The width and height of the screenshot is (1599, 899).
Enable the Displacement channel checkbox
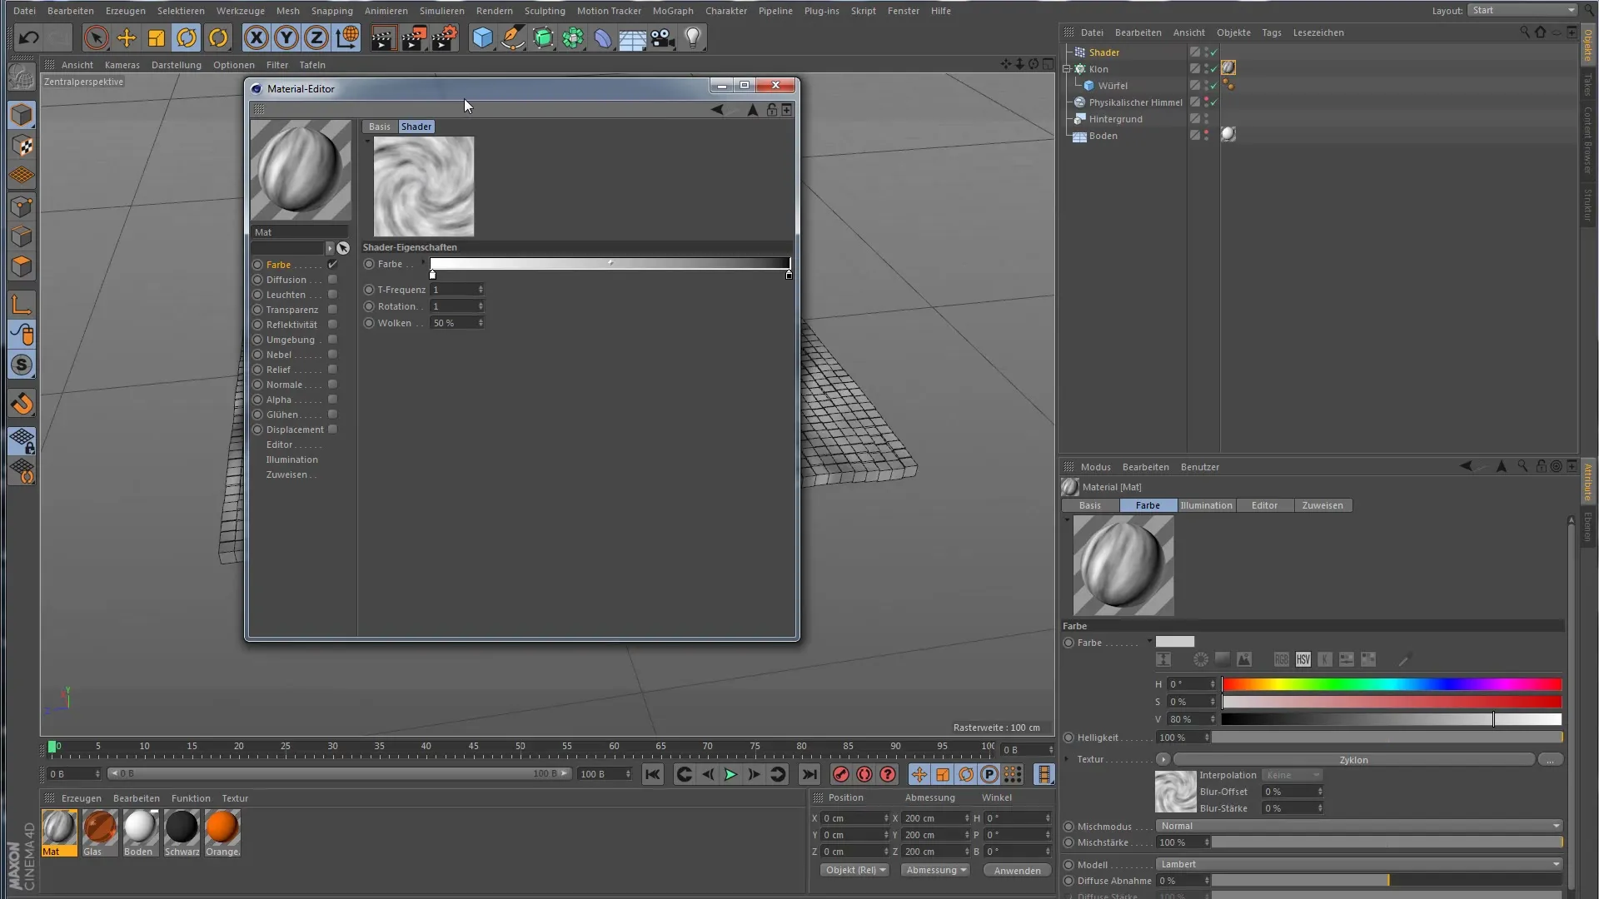click(x=332, y=430)
